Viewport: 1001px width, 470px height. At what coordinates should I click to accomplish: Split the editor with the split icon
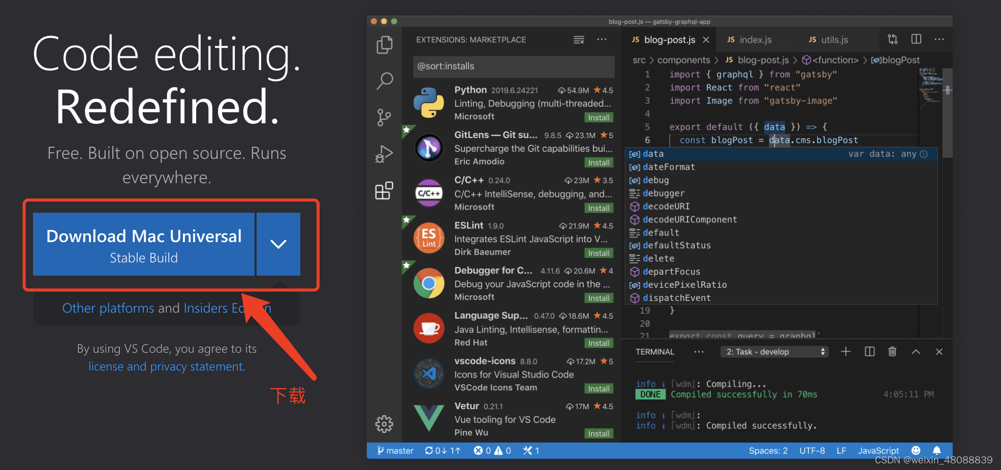tap(916, 39)
